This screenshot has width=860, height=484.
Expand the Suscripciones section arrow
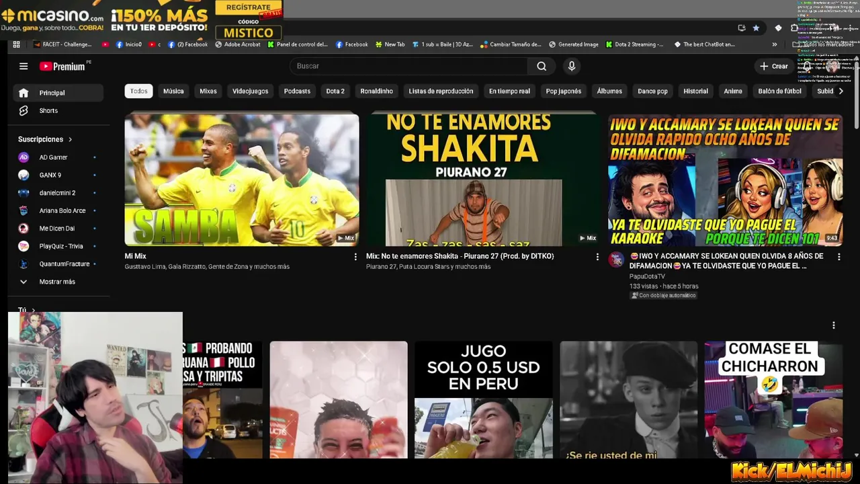pos(70,139)
